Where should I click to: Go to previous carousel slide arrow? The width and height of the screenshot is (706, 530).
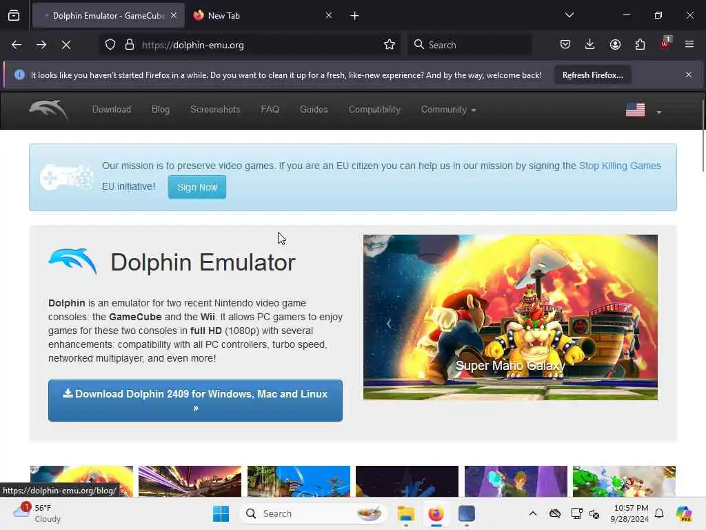tap(389, 324)
